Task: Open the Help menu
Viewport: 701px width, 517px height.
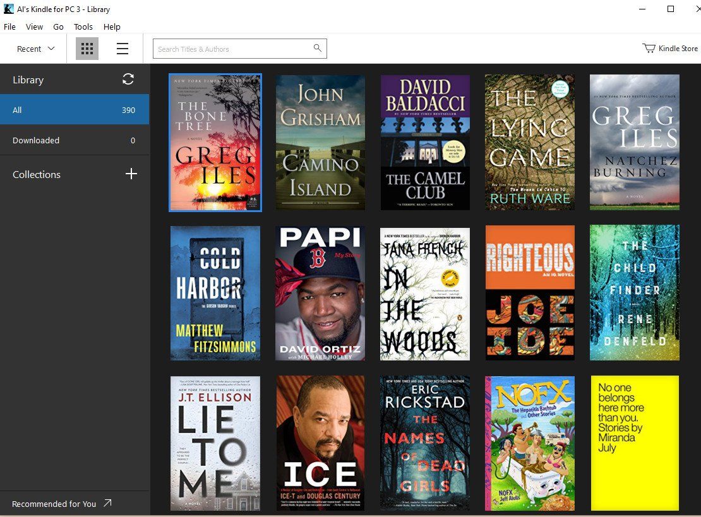Action: click(112, 27)
